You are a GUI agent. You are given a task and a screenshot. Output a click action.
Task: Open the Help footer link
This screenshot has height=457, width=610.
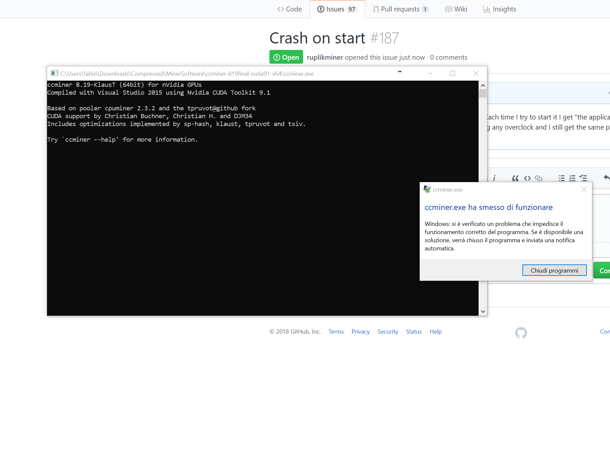point(435,332)
